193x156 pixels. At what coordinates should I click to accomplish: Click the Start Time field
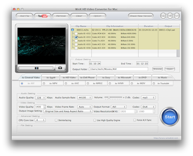(95, 63)
